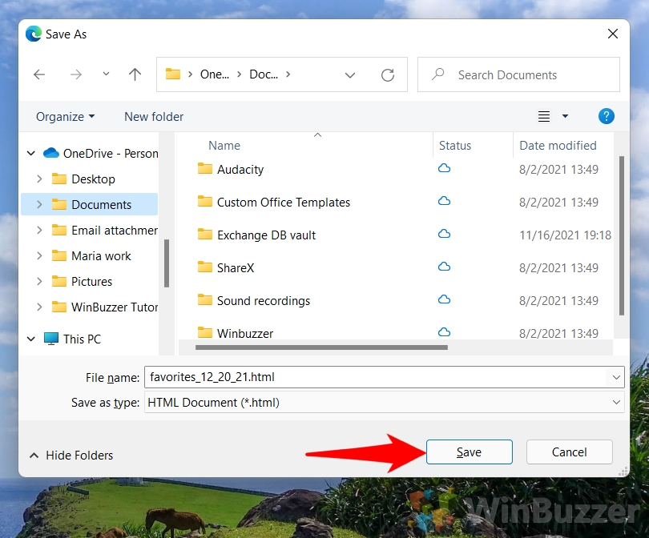Screen dimensions: 649x538
Task: Click the Cancel button
Action: (x=569, y=452)
